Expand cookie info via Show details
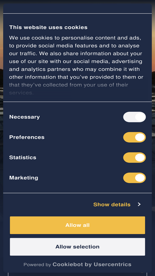 click(x=112, y=204)
